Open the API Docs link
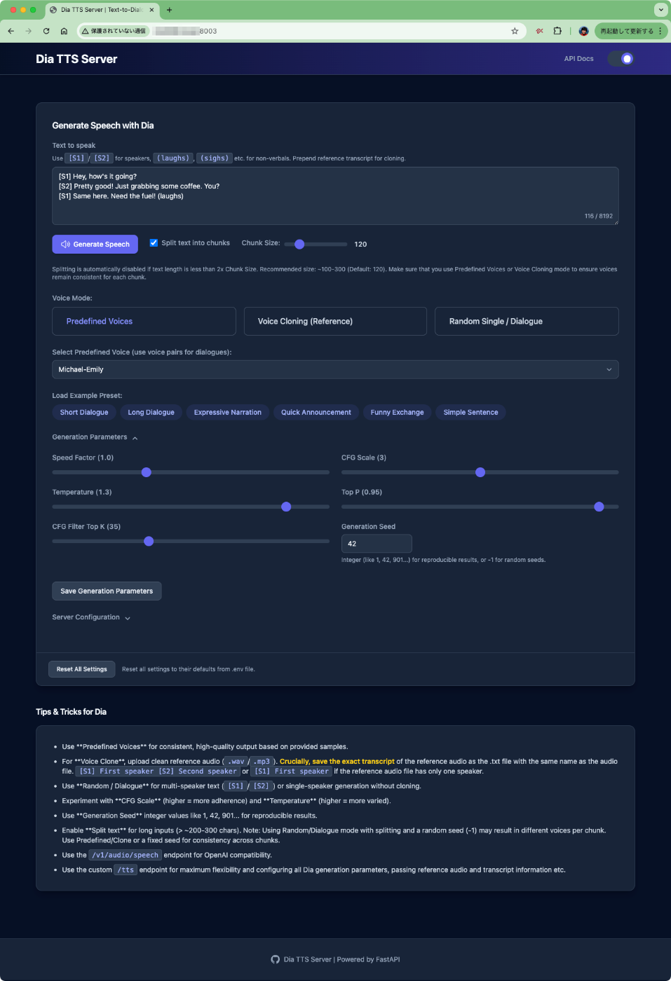 [x=578, y=59]
